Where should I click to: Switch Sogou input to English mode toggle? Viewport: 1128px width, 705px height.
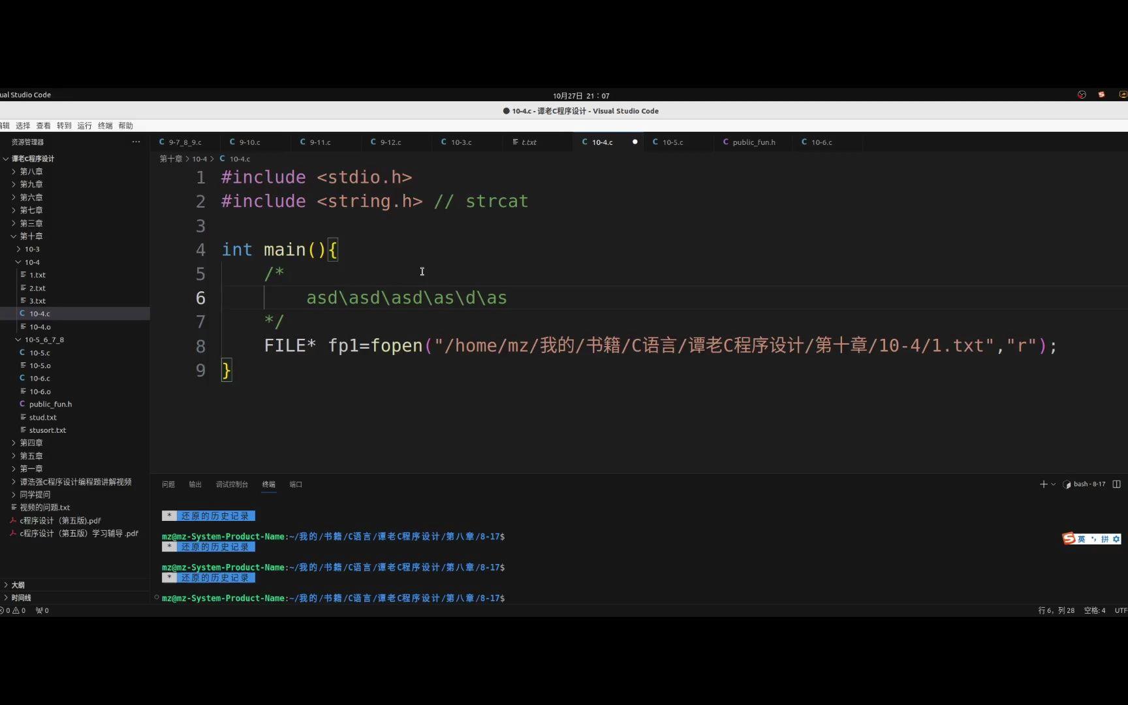[x=1082, y=539]
